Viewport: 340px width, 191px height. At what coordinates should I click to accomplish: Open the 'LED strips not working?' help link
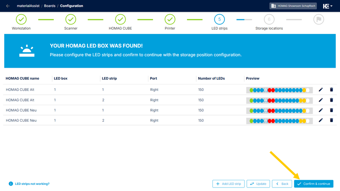coord(32,184)
